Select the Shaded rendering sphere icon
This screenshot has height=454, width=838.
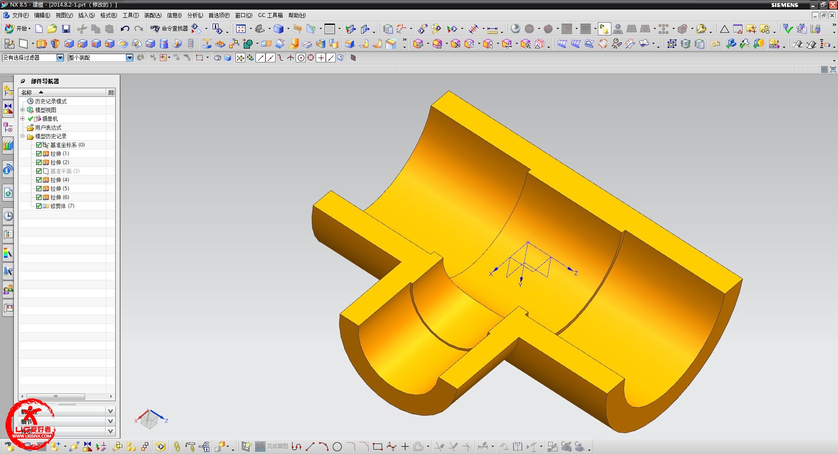[x=515, y=29]
